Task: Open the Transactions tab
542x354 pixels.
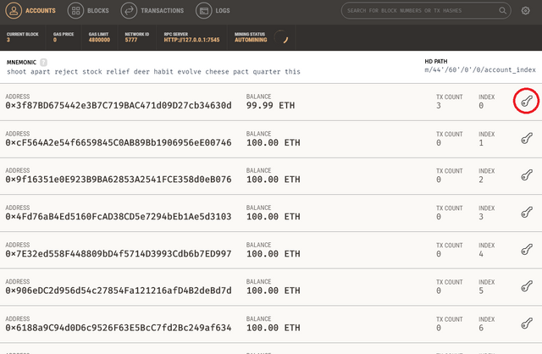Action: point(152,11)
